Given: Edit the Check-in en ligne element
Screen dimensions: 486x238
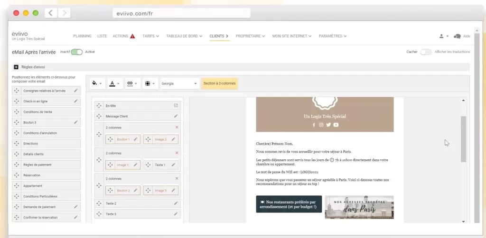Looking at the screenshot, I should [76, 101].
